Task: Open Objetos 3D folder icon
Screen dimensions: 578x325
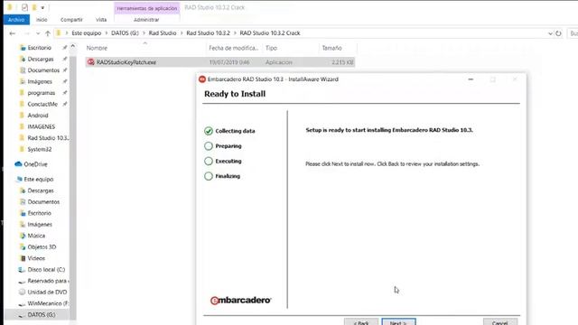Action: click(x=23, y=246)
